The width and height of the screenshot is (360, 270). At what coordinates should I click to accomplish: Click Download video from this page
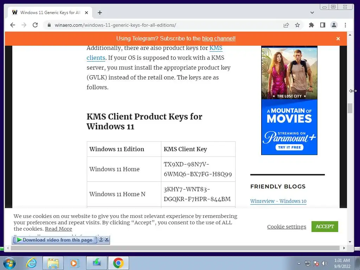[x=55, y=240]
